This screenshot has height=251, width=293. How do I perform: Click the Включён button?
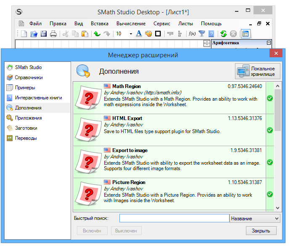click(x=92, y=231)
